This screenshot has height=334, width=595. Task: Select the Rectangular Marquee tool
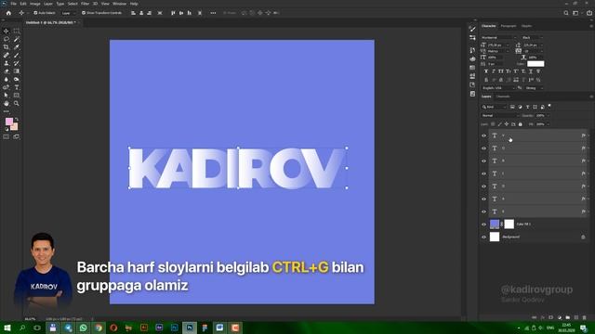[17, 31]
